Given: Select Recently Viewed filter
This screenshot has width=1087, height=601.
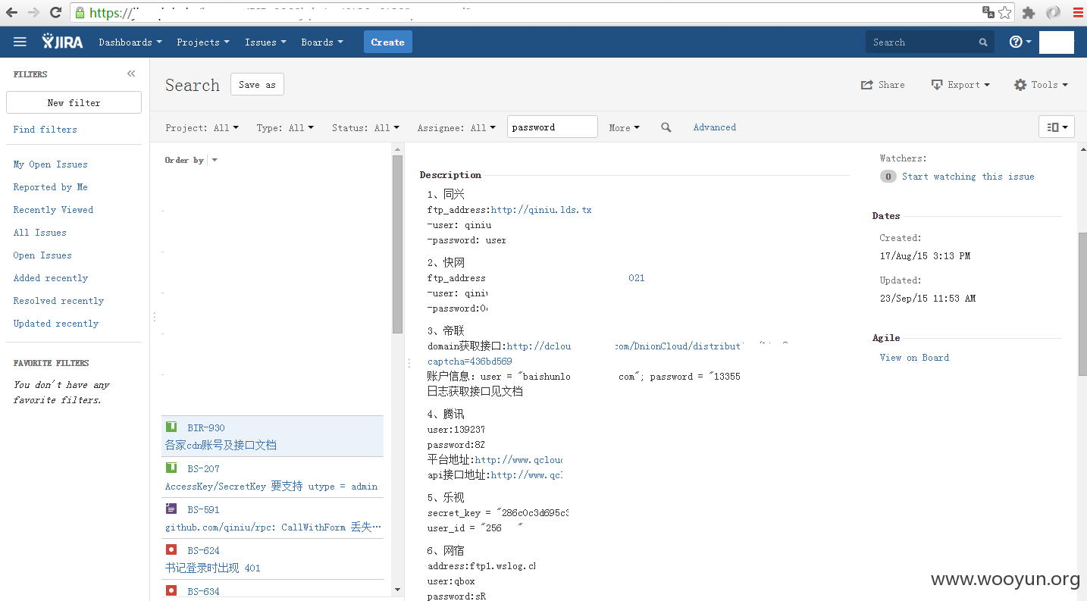Looking at the screenshot, I should pyautogui.click(x=53, y=210).
